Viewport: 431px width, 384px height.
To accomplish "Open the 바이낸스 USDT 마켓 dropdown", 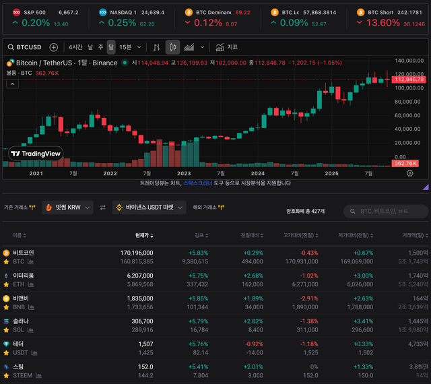I will 150,207.
